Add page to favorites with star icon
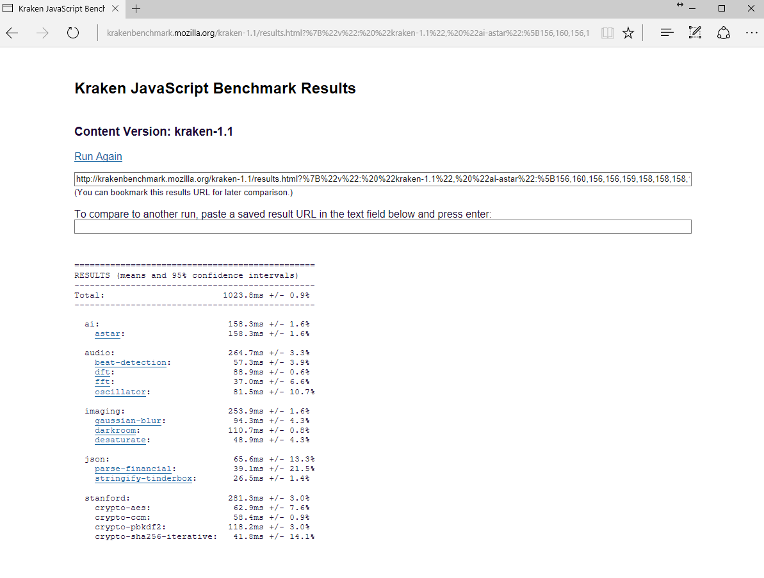 628,33
